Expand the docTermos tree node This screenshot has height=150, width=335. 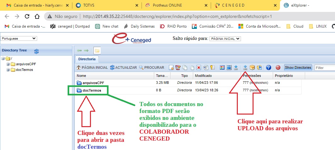point(8,70)
